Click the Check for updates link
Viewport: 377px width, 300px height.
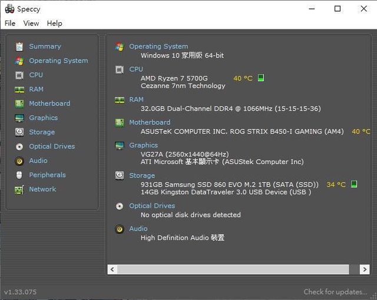[335, 292]
